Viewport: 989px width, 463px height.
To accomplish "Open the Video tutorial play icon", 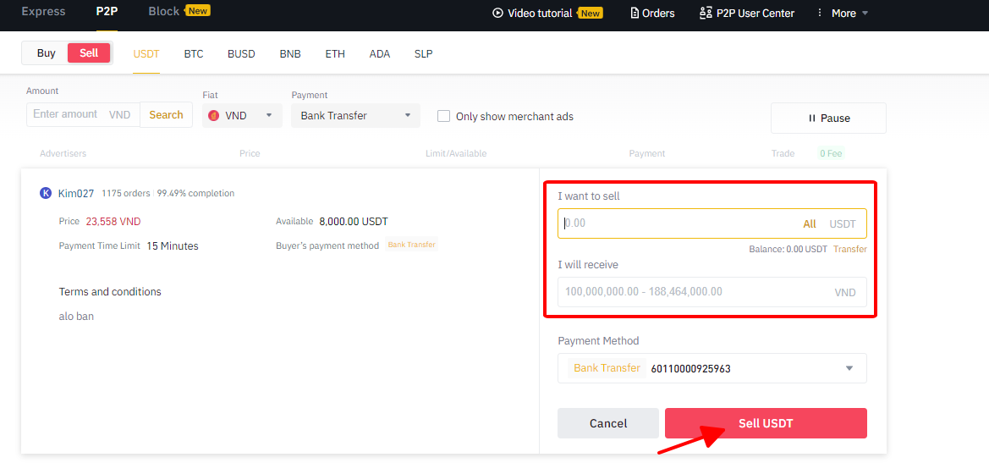I will [497, 13].
